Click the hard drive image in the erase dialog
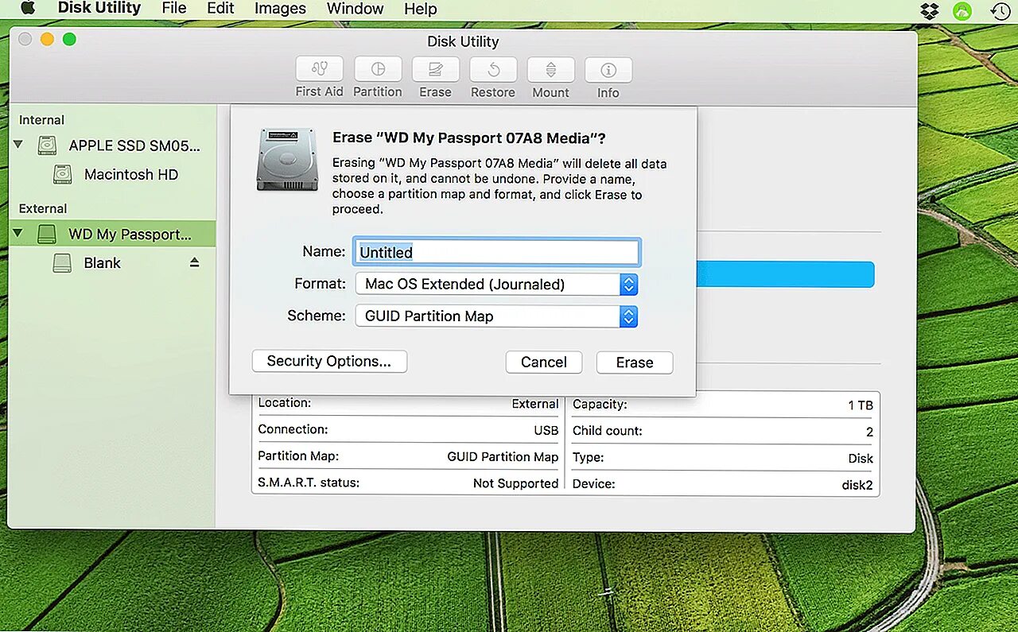Image resolution: width=1018 pixels, height=632 pixels. (x=287, y=160)
